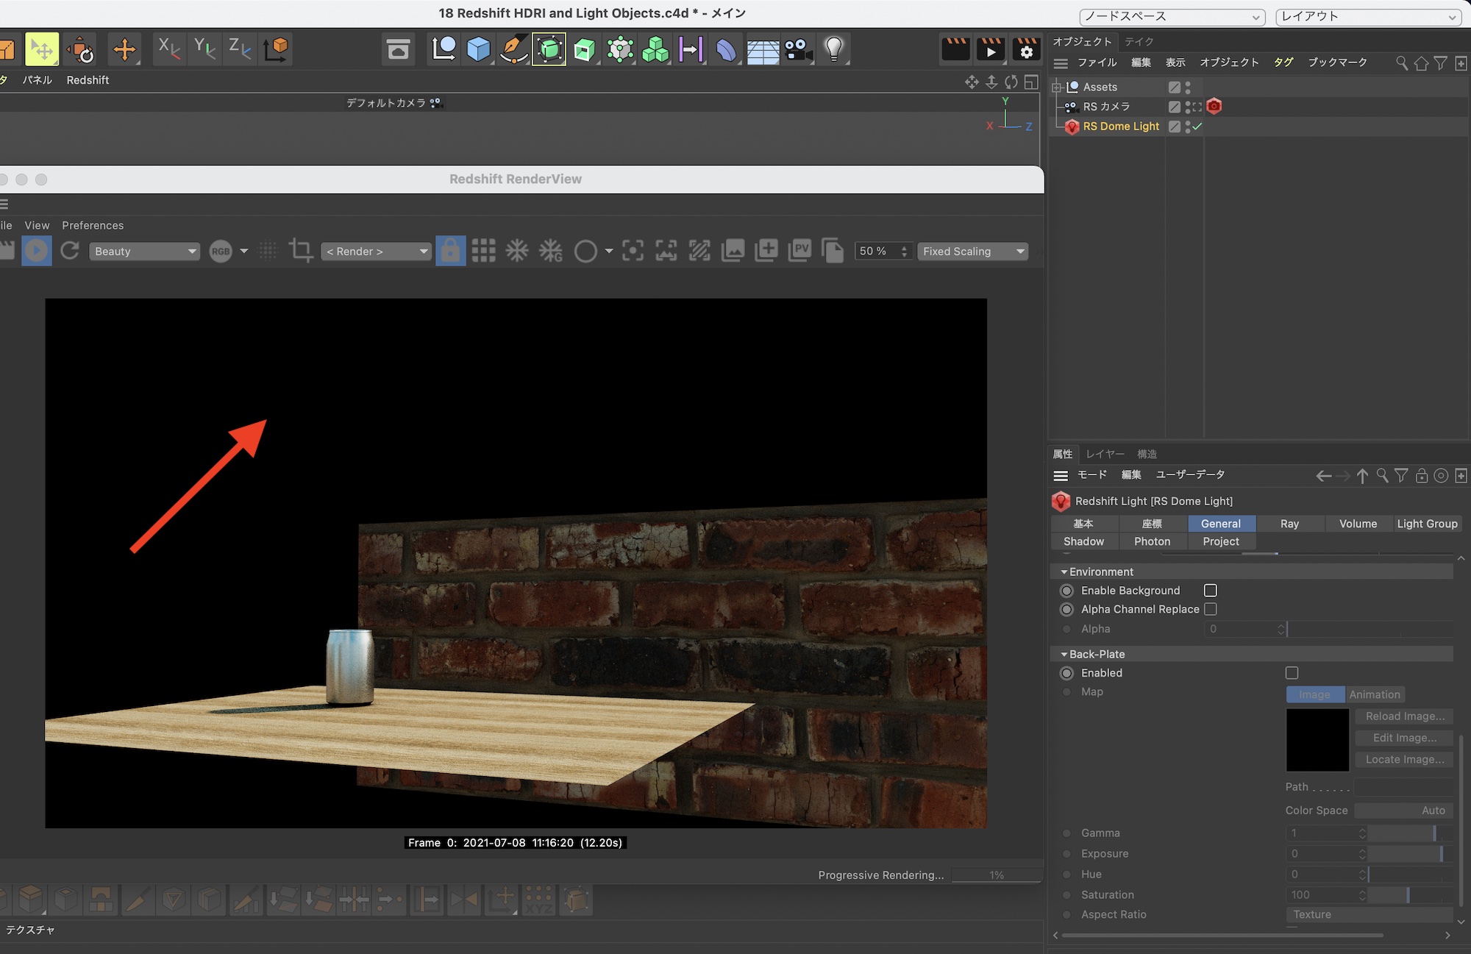Enable the Enable Background checkbox
Screen dimensions: 1471x954
click(1210, 590)
